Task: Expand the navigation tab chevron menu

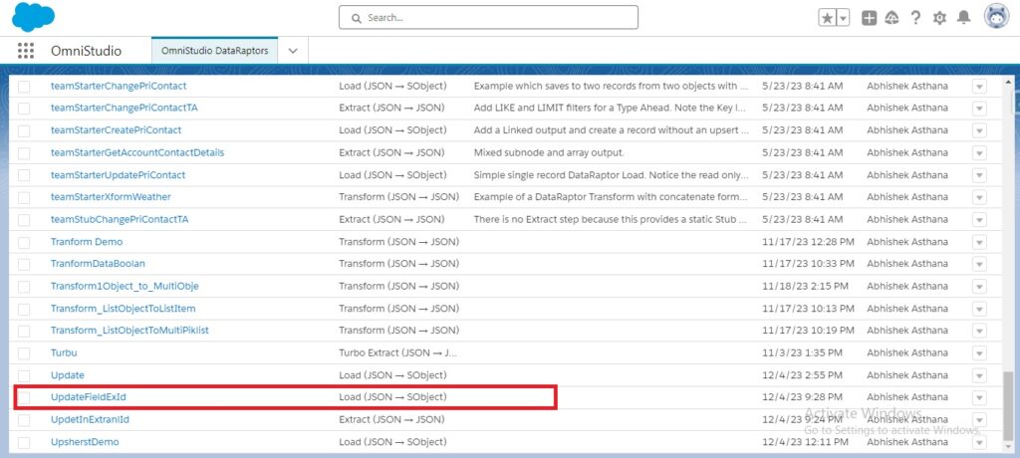Action: (x=293, y=51)
